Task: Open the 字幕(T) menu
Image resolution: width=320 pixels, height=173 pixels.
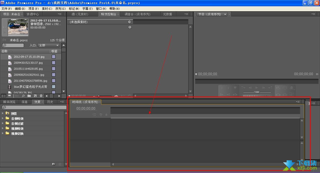Action: 87,8
